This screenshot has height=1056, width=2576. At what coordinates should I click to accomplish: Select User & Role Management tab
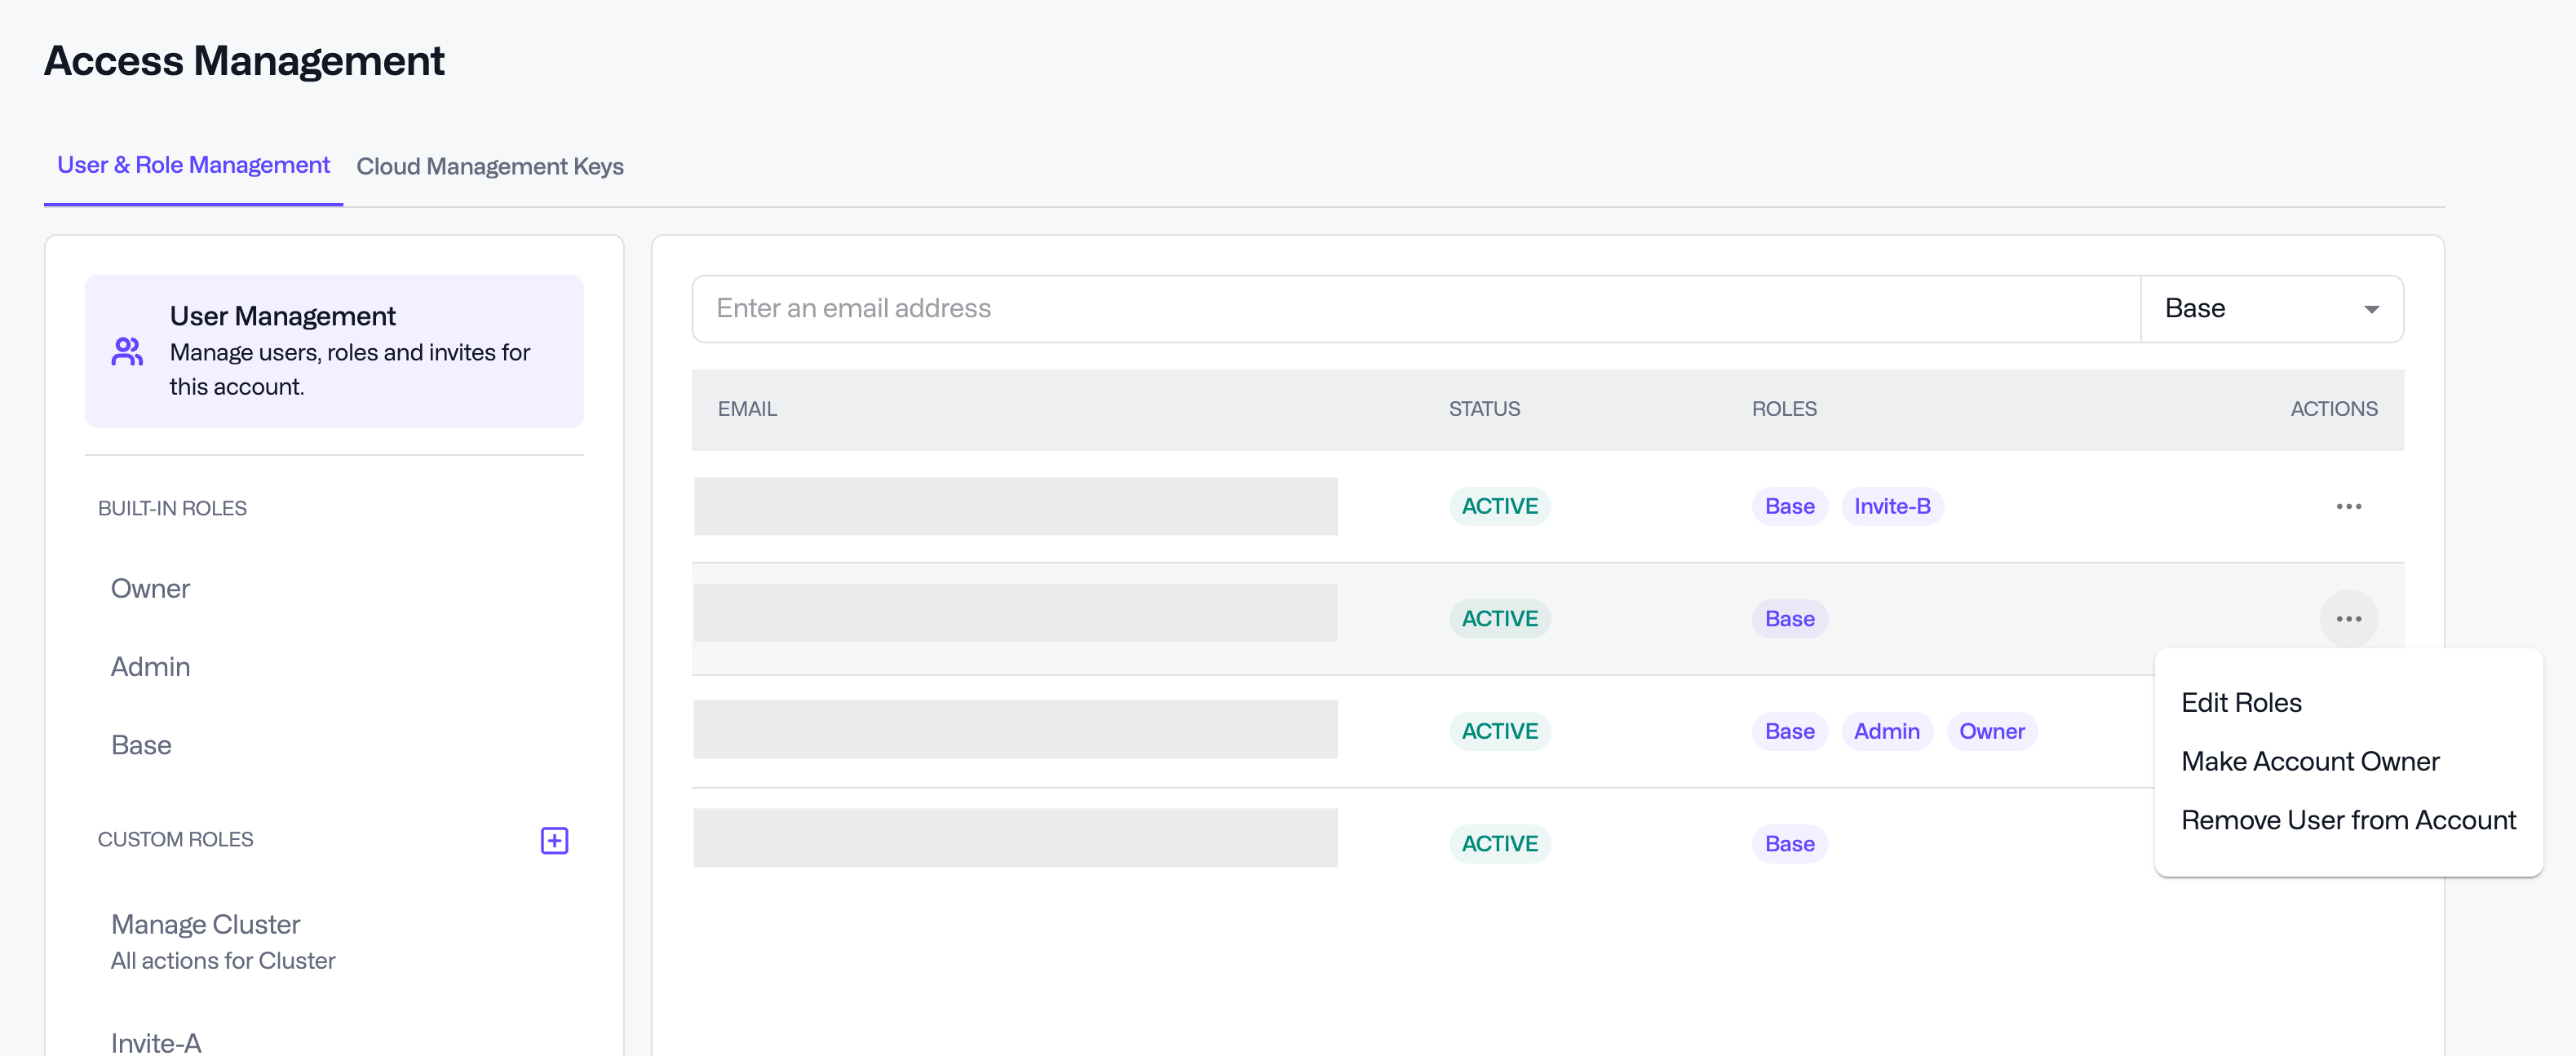(x=193, y=165)
